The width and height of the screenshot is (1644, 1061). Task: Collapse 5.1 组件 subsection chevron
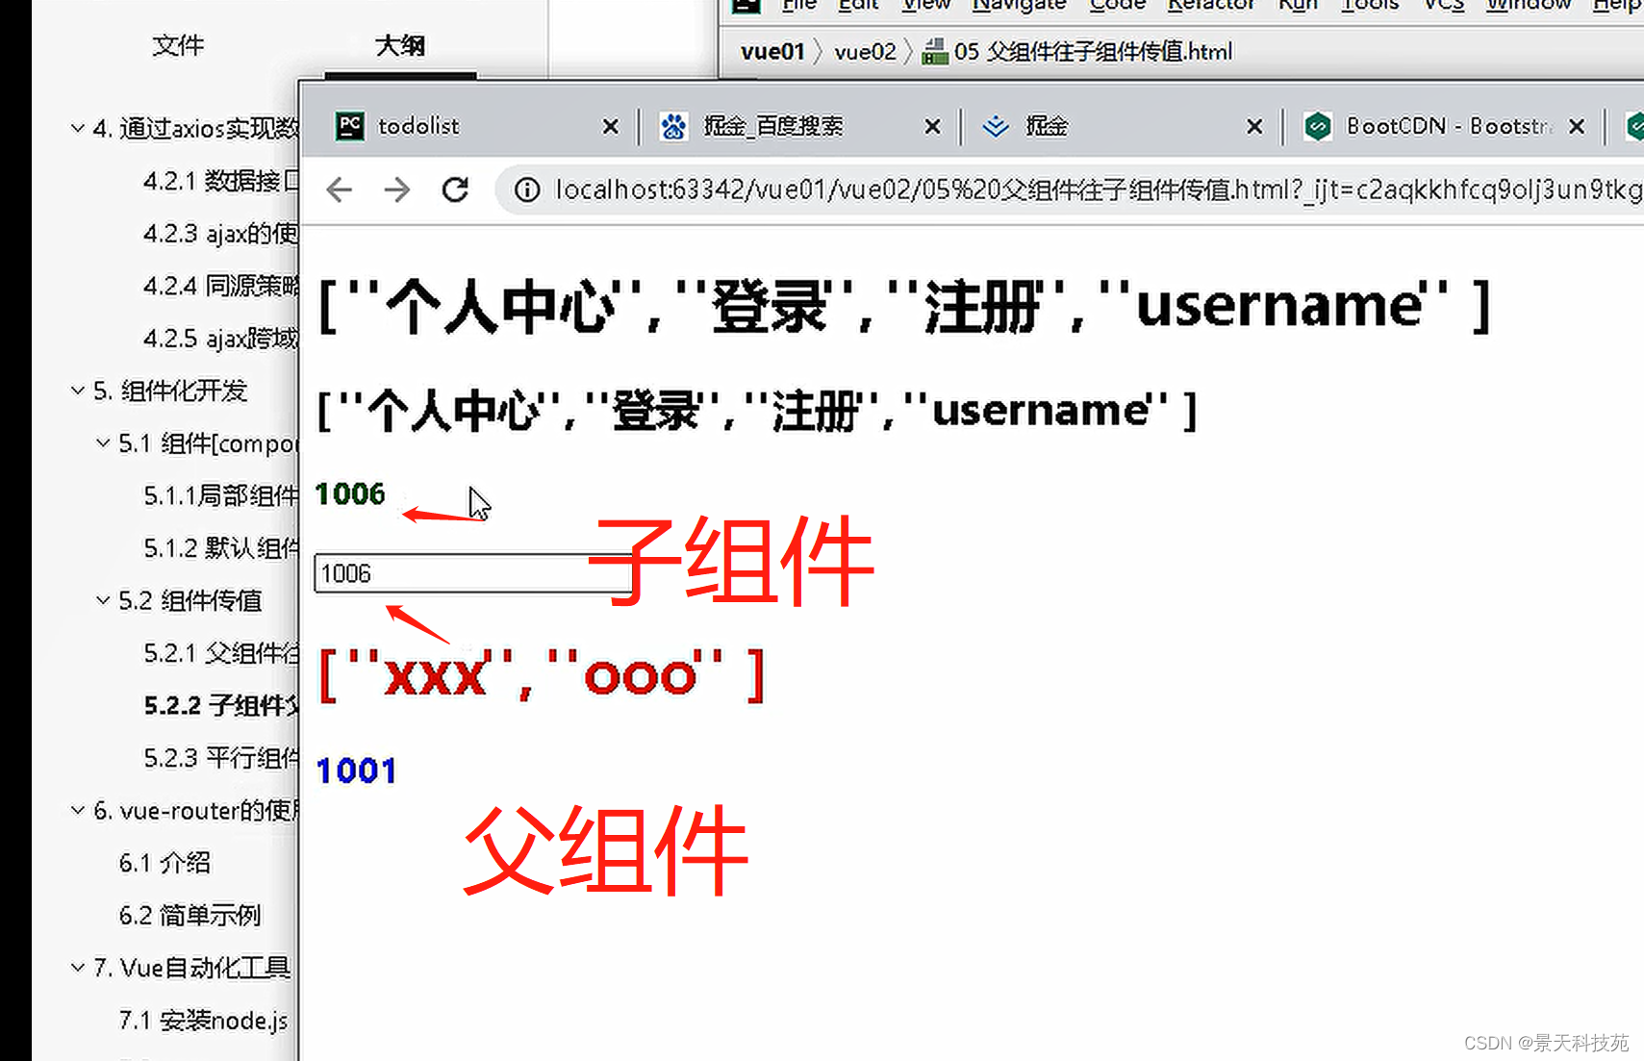pos(103,442)
